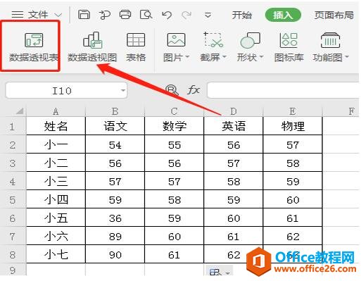
Task: Select column D header
Action: [234, 111]
